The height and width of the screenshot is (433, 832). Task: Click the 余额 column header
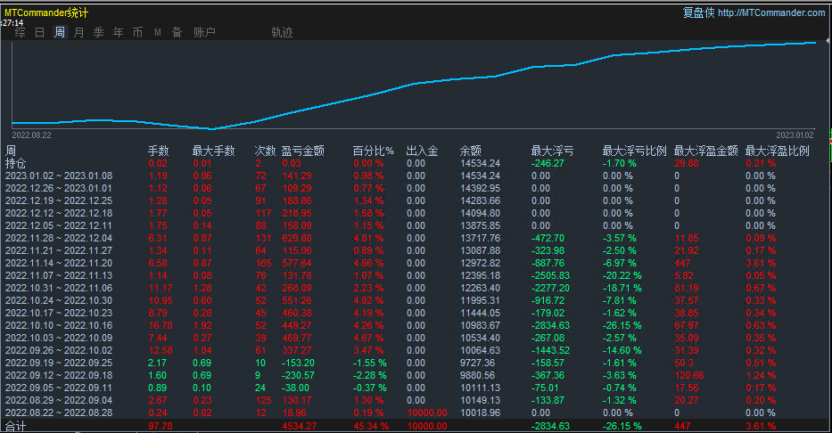point(471,151)
